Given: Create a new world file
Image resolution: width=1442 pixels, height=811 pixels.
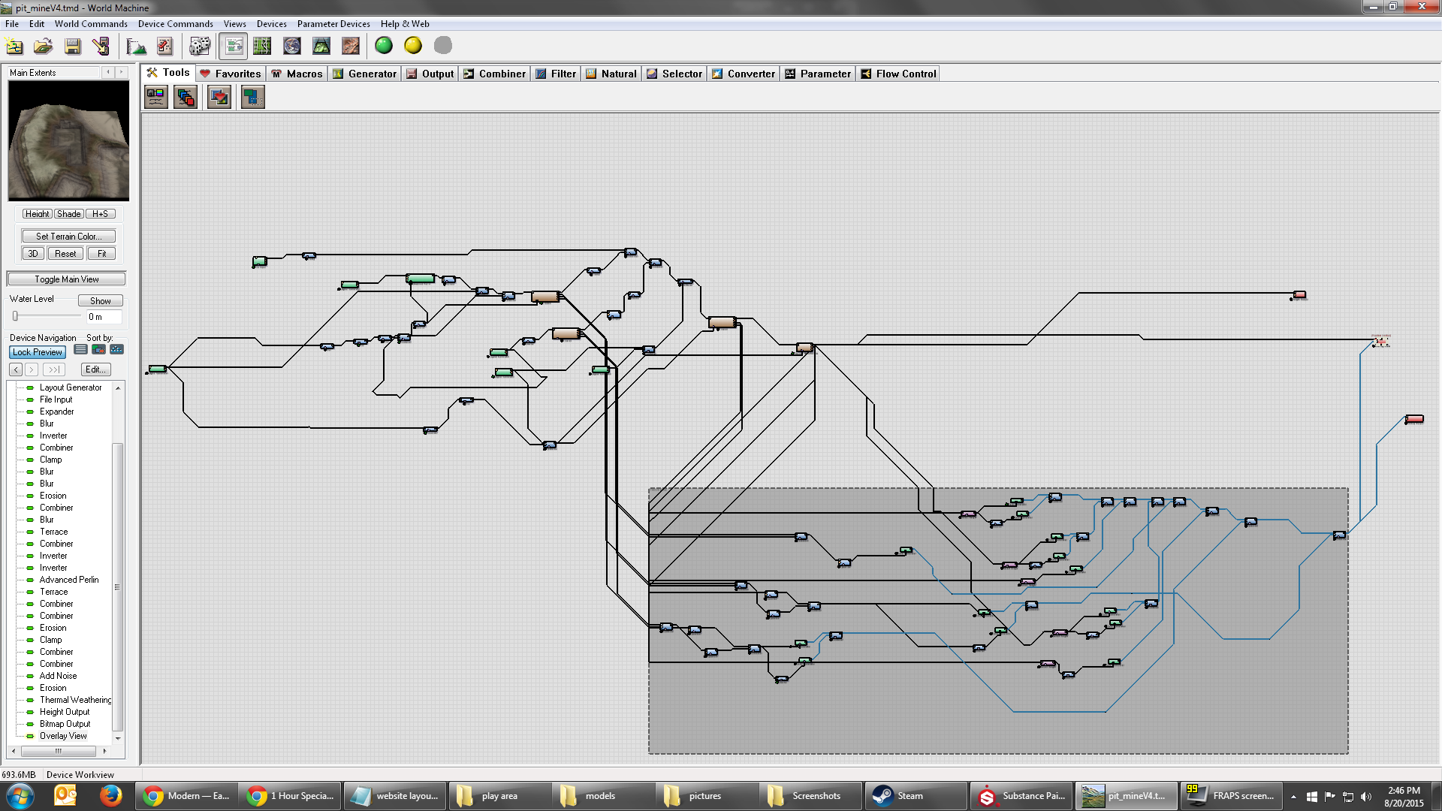Looking at the screenshot, I should 14,47.
